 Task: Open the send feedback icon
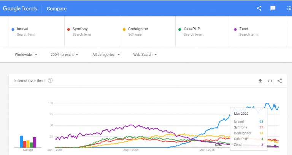click(x=273, y=8)
